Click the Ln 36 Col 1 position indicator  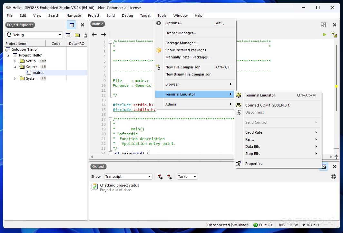coord(310,225)
